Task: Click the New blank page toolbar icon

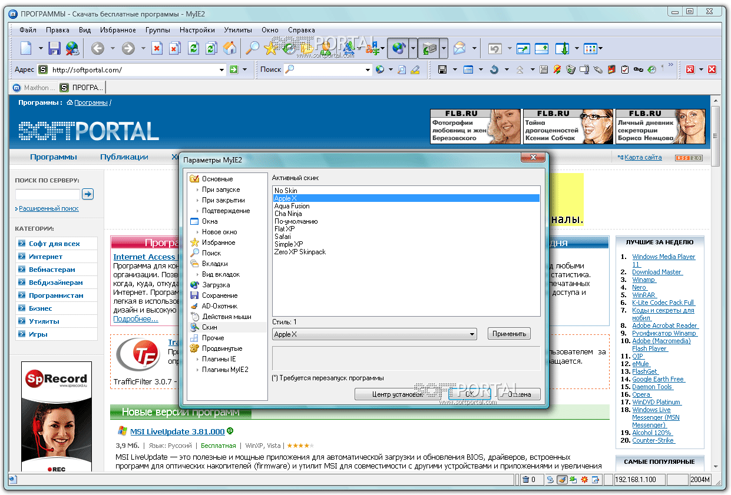Action: coord(26,48)
